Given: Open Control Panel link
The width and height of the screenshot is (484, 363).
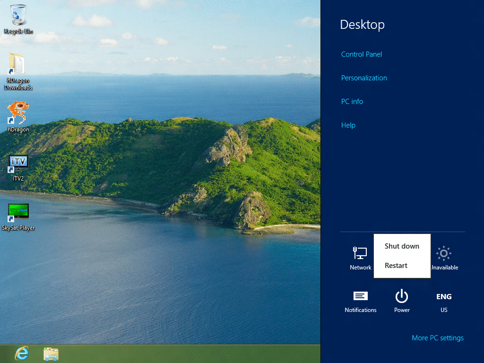Looking at the screenshot, I should coord(362,54).
